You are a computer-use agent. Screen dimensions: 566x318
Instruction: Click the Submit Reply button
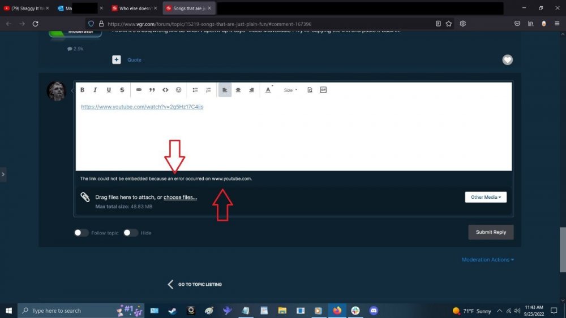(x=491, y=232)
